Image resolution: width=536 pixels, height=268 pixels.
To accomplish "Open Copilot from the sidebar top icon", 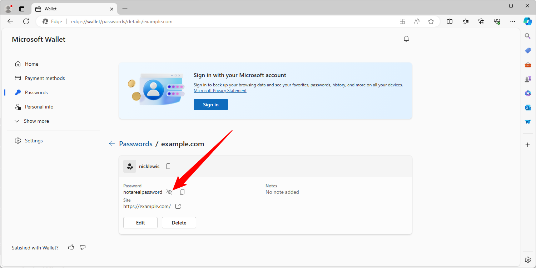I will tap(527, 21).
